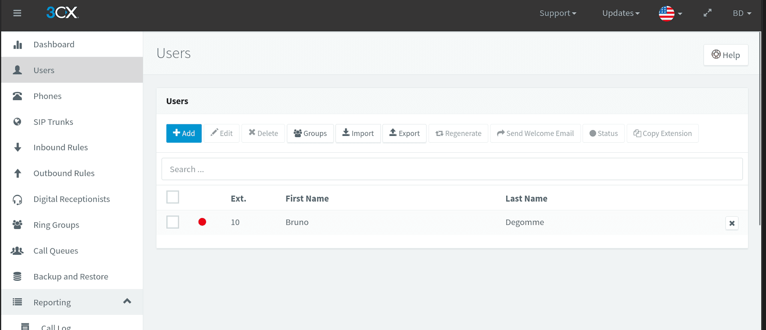This screenshot has height=330, width=766.
Task: Open Inbound Rules from the sidebar
Action: coord(61,147)
